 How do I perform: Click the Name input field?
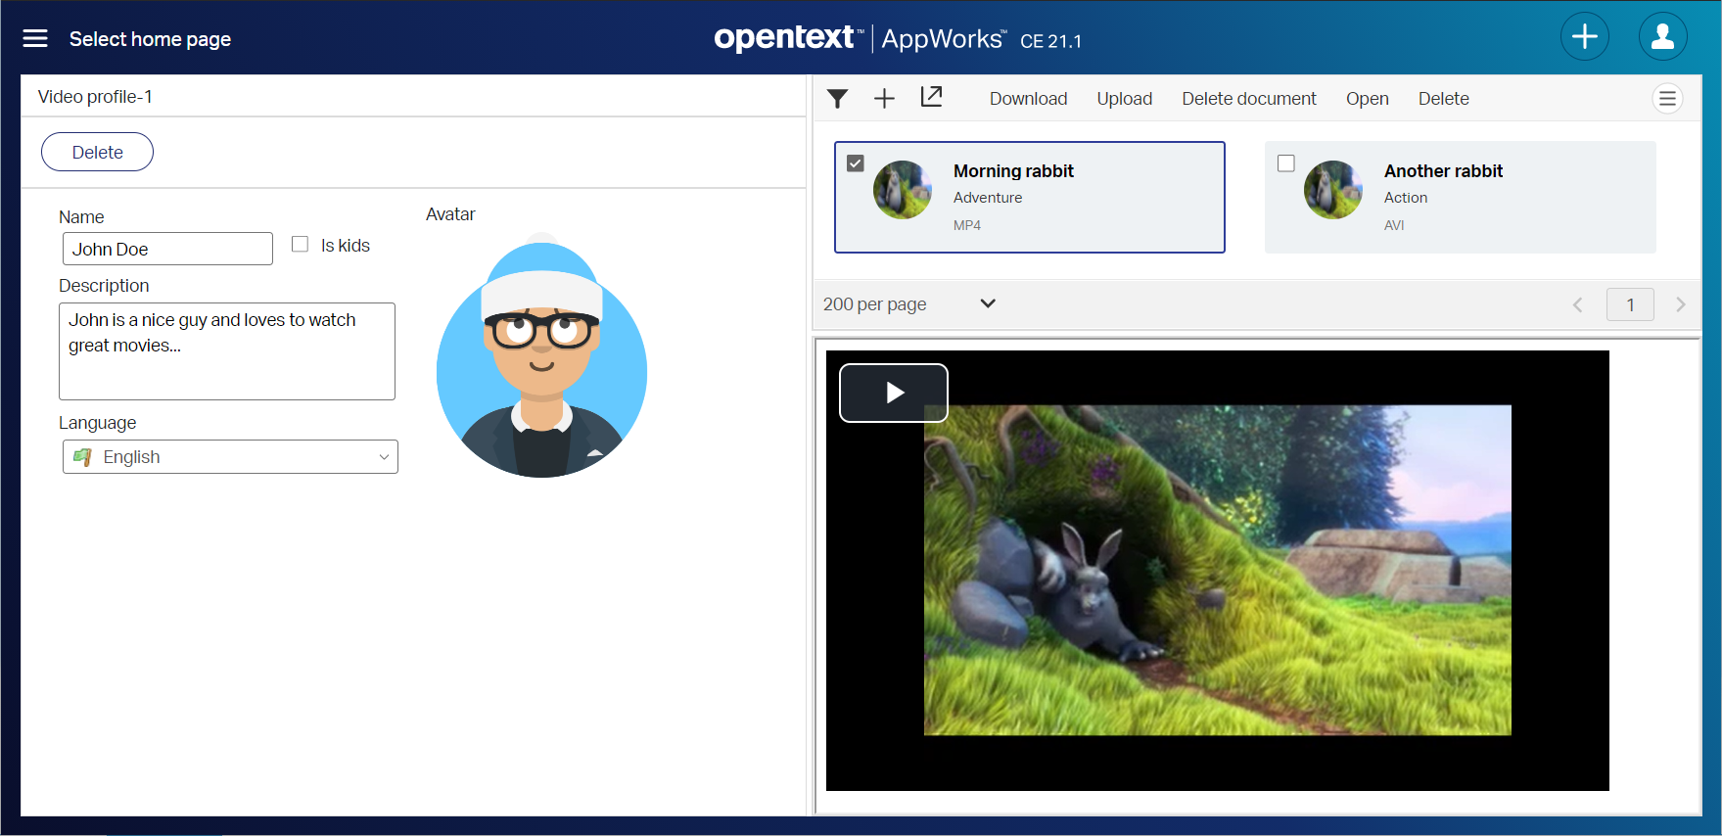pyautogui.click(x=167, y=249)
